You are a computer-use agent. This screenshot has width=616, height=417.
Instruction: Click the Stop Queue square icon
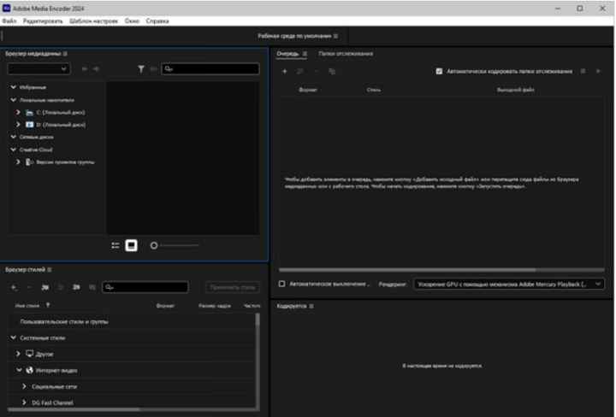coord(583,71)
